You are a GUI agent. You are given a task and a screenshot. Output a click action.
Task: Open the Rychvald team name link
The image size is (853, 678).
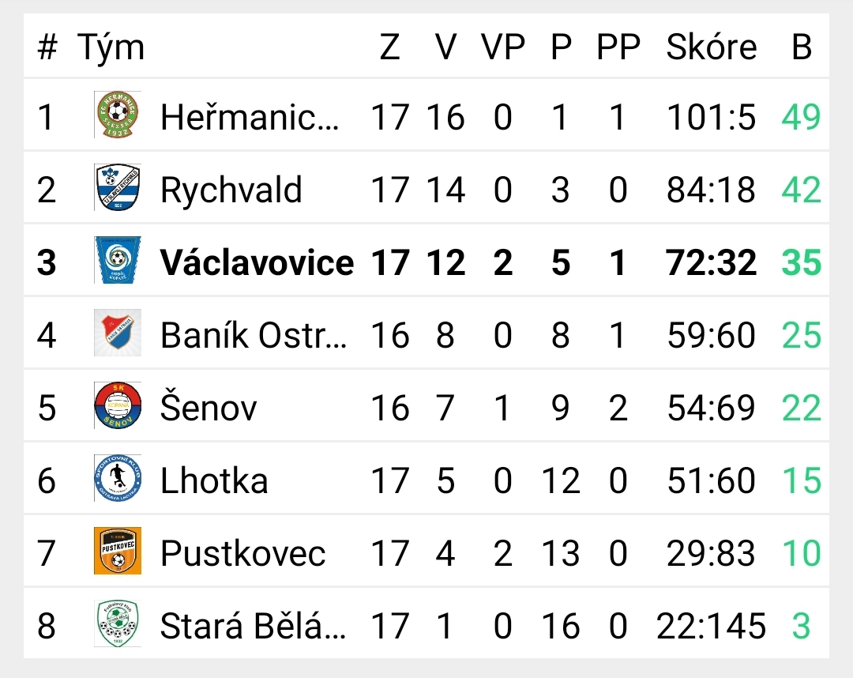click(231, 190)
